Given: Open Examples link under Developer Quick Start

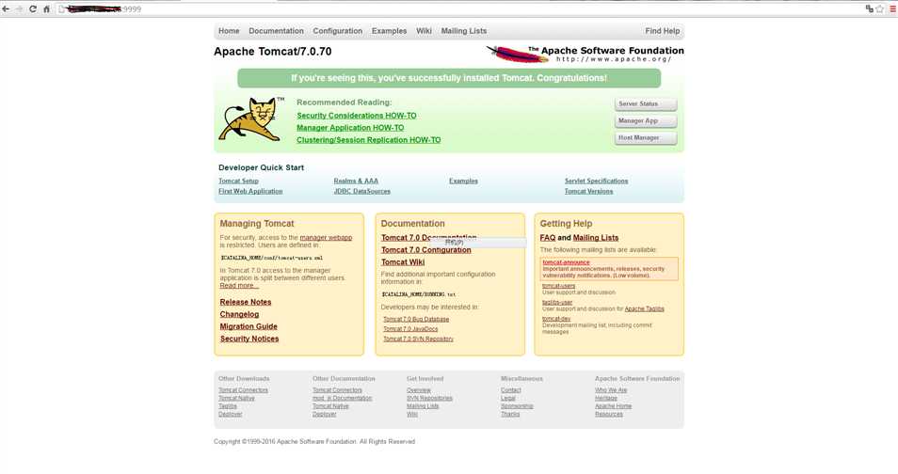Looking at the screenshot, I should tap(463, 181).
